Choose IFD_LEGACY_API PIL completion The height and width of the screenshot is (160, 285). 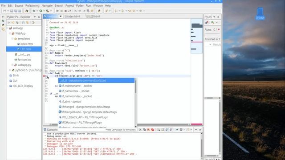pos(96,117)
